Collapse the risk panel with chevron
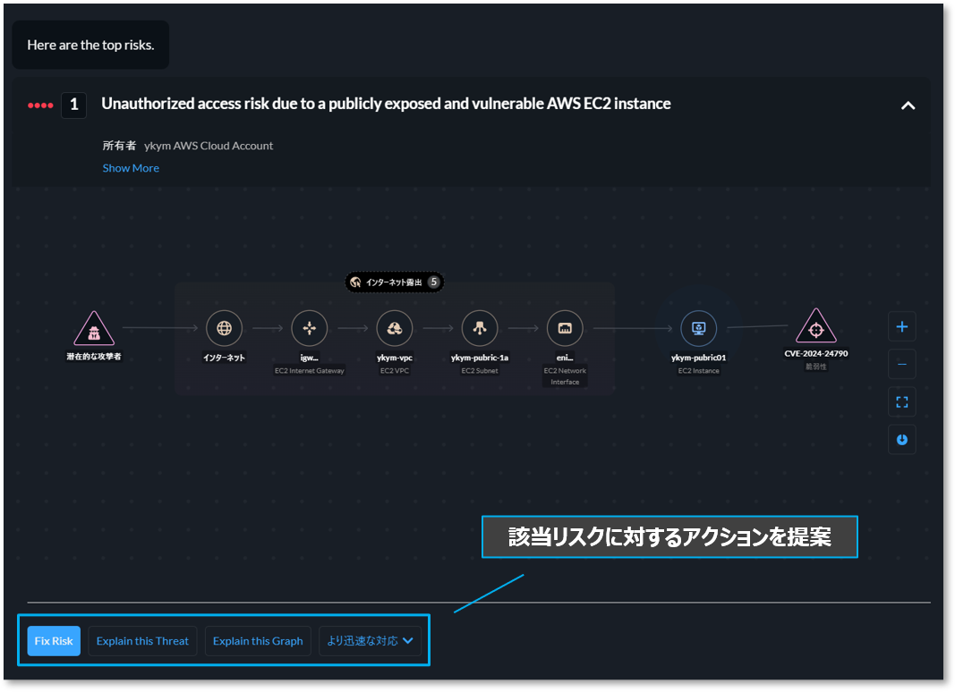 pyautogui.click(x=908, y=105)
